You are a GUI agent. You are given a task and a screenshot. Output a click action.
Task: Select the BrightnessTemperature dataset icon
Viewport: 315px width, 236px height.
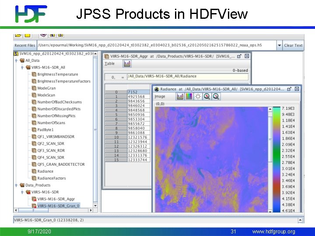[34, 74]
